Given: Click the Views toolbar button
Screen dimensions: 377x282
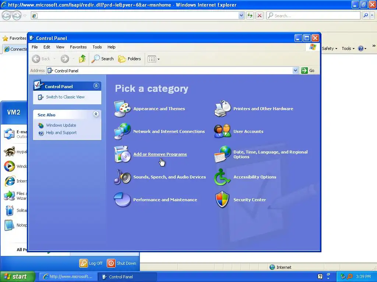Looking at the screenshot, I should click(x=154, y=59).
